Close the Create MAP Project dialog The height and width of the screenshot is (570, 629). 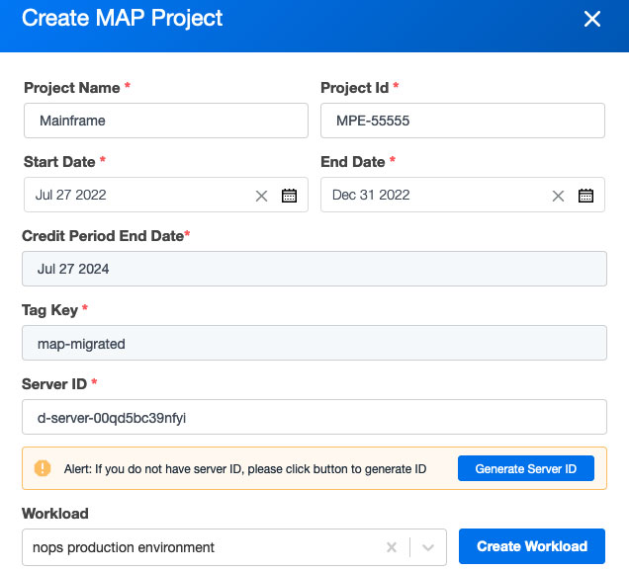click(x=592, y=19)
